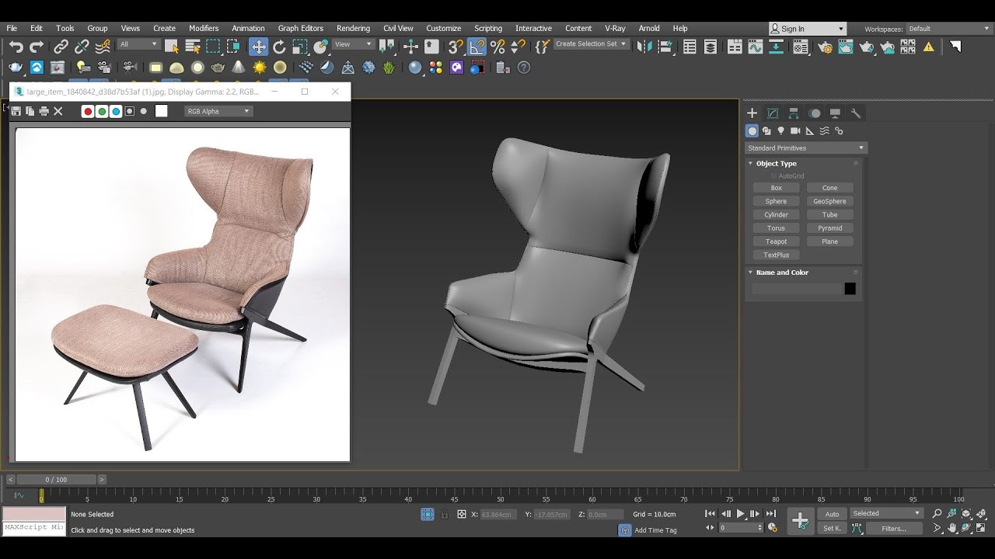Toggle Auto Key mode
995x559 pixels.
(832, 514)
